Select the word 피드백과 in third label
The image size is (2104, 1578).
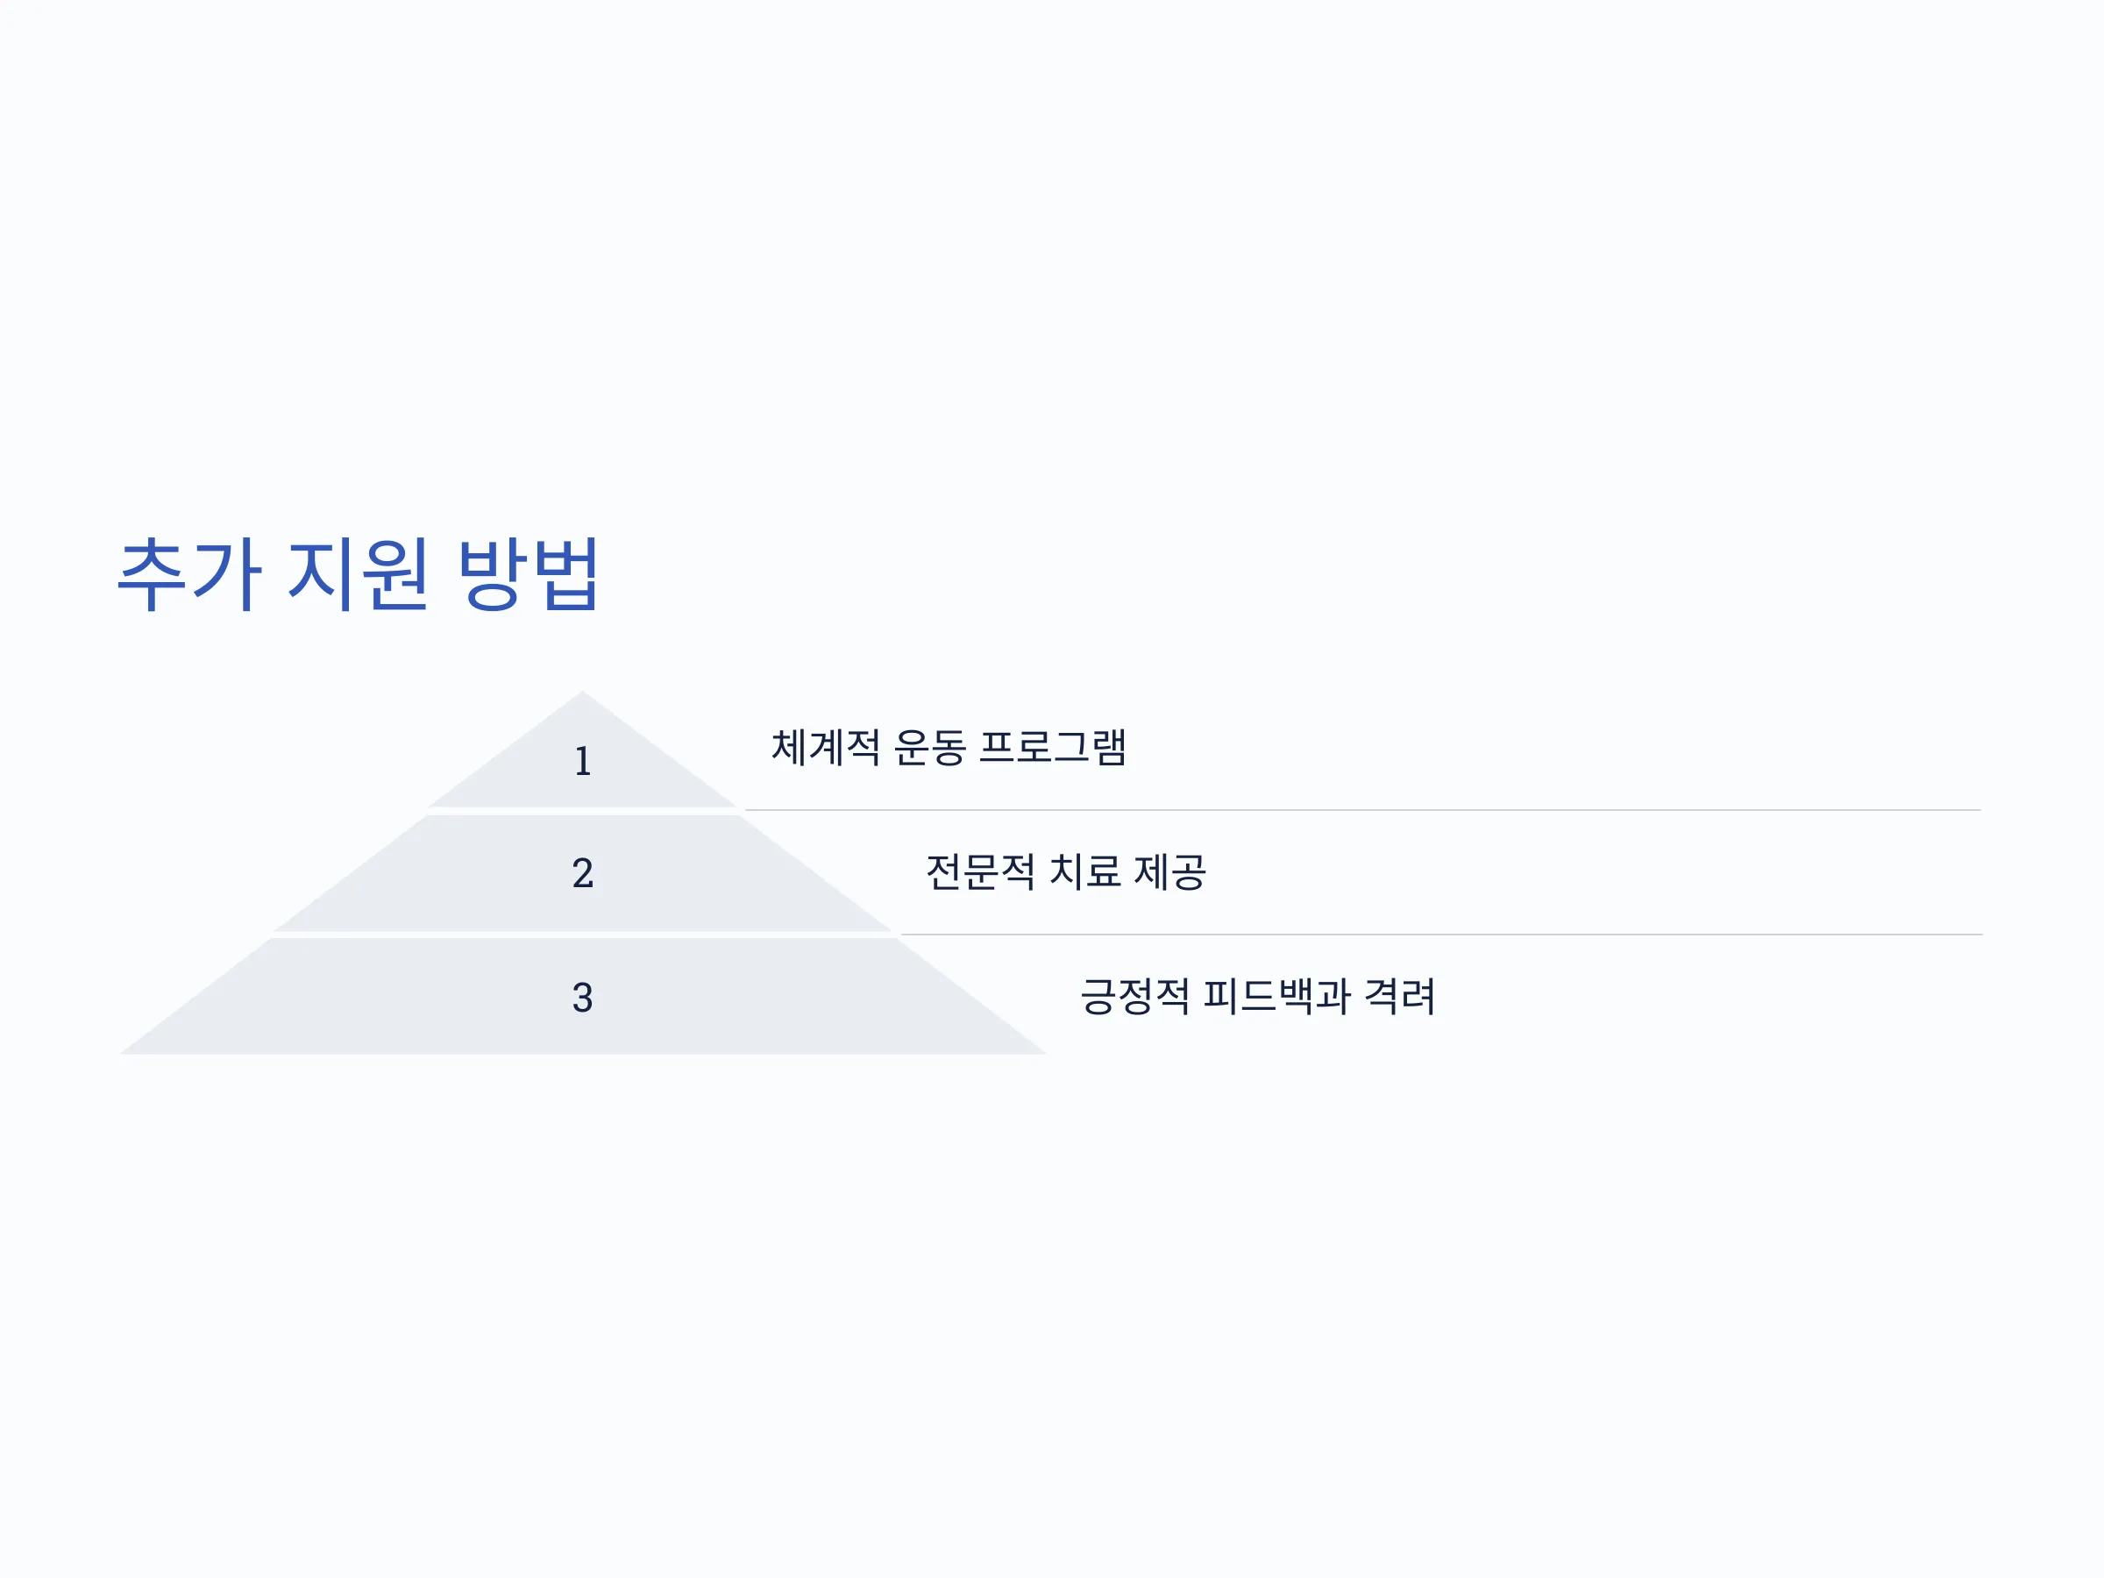click(1276, 996)
